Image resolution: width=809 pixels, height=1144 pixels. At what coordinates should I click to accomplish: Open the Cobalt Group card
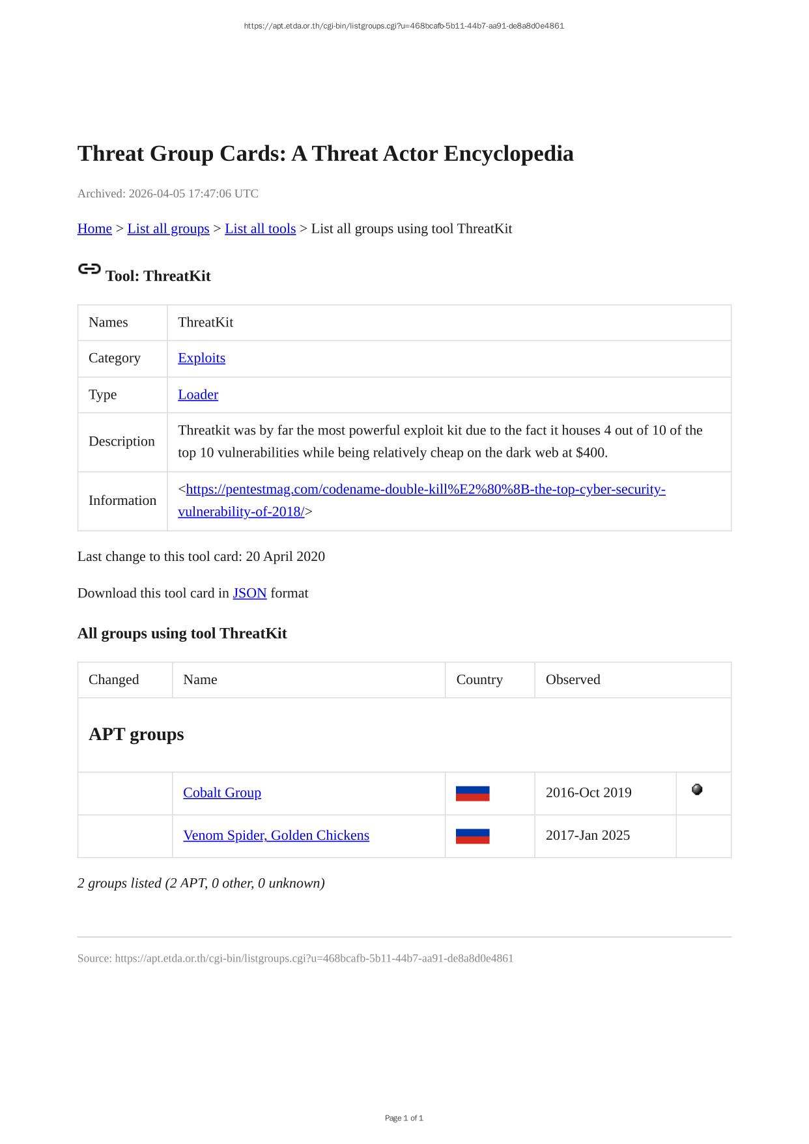tap(222, 793)
